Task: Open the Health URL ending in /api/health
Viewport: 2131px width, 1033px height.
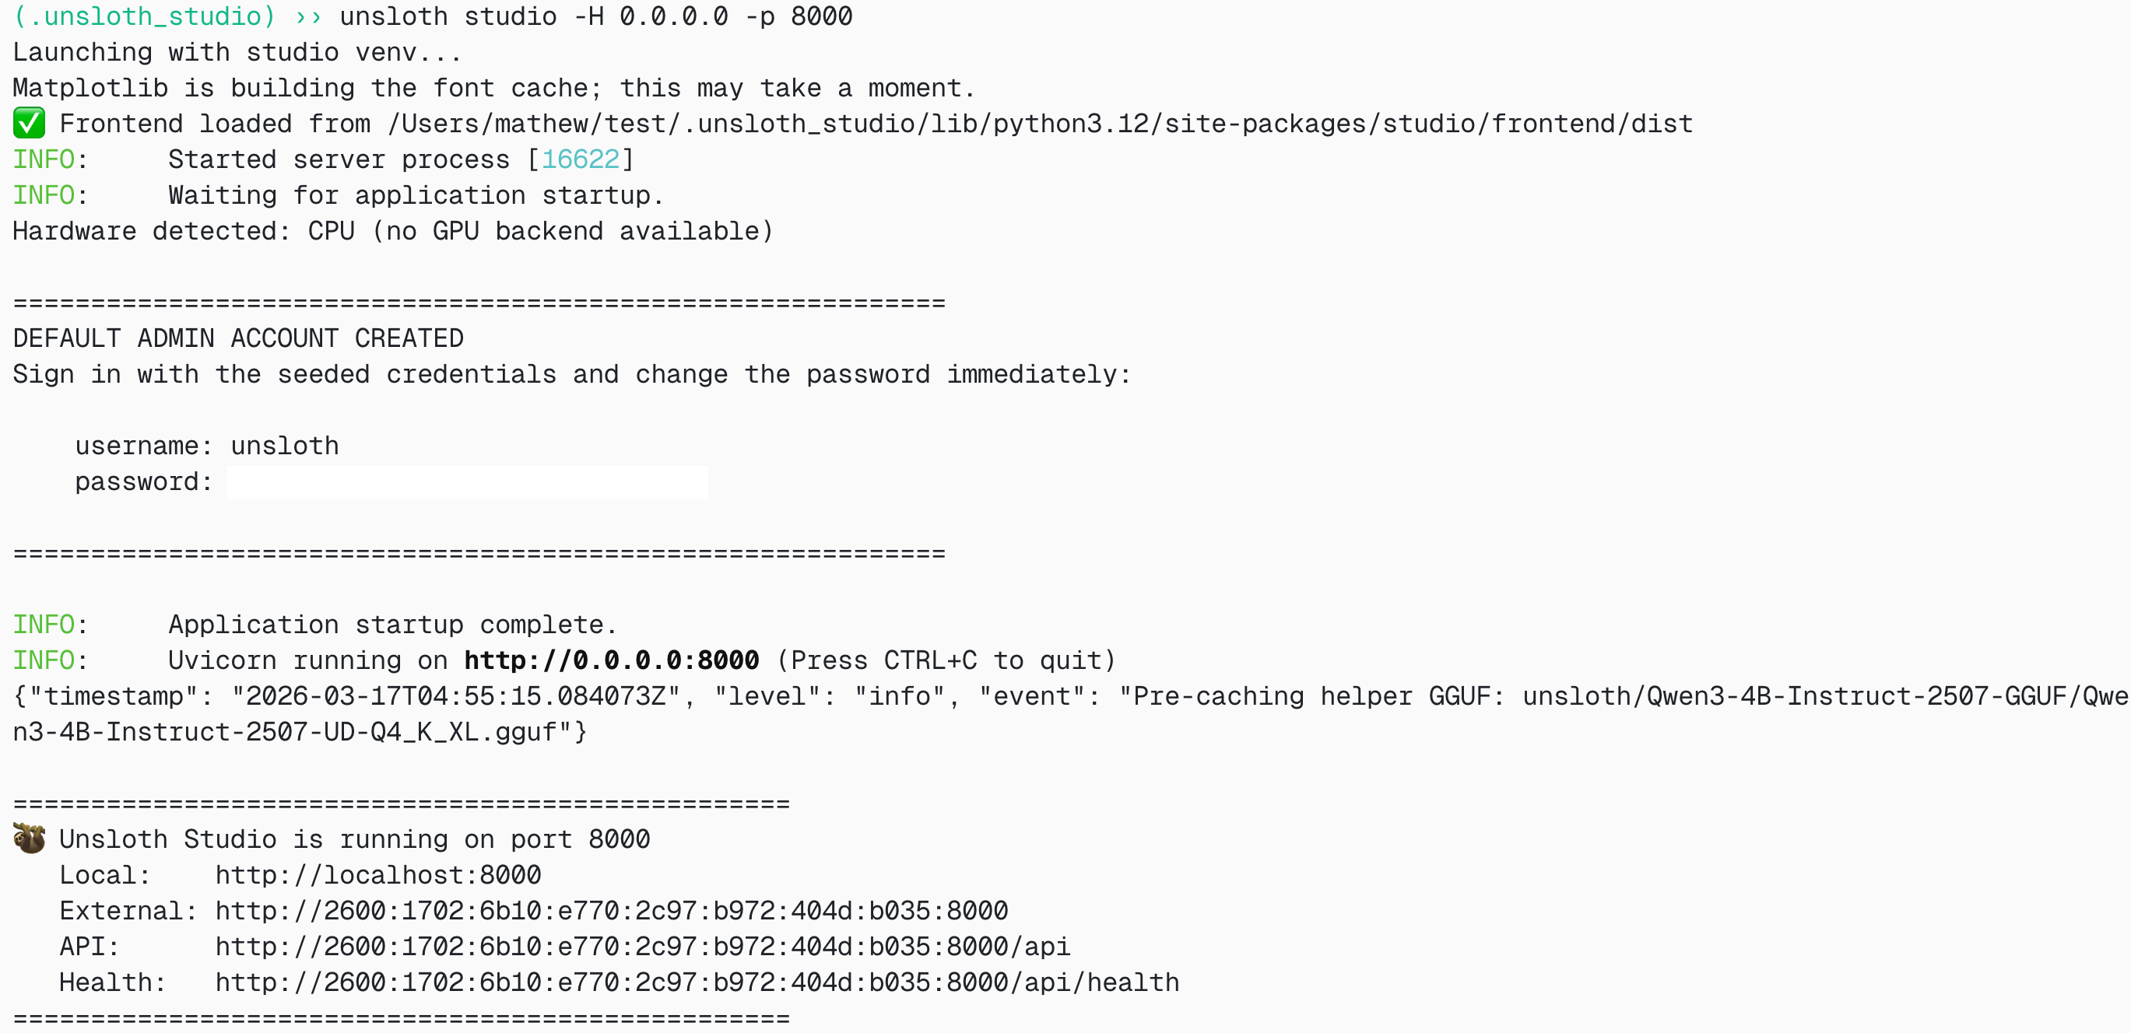Action: tap(697, 982)
